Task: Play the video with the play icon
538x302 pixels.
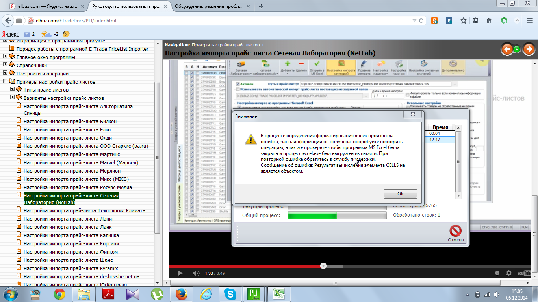Action: coord(180,273)
